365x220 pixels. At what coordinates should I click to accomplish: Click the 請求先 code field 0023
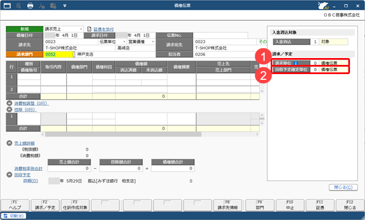pos(71,42)
